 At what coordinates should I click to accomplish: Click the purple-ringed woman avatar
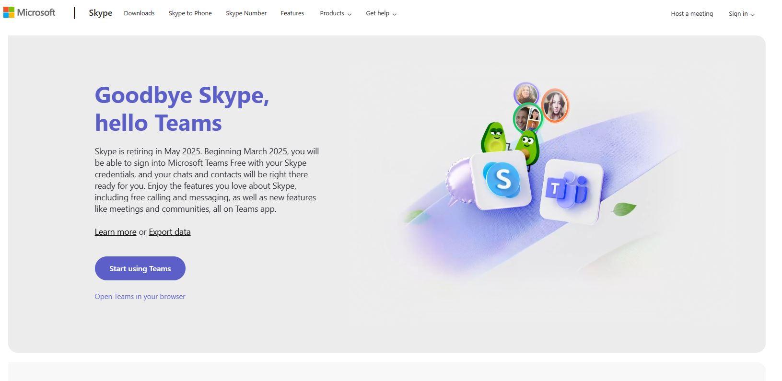point(526,93)
